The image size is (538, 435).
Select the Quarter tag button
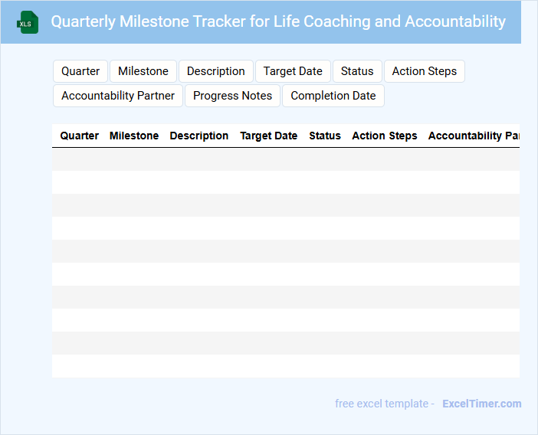[80, 71]
